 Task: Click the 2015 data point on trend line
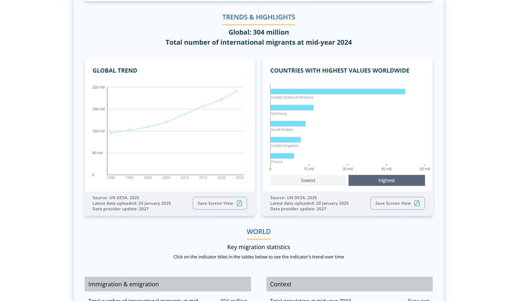(203, 106)
